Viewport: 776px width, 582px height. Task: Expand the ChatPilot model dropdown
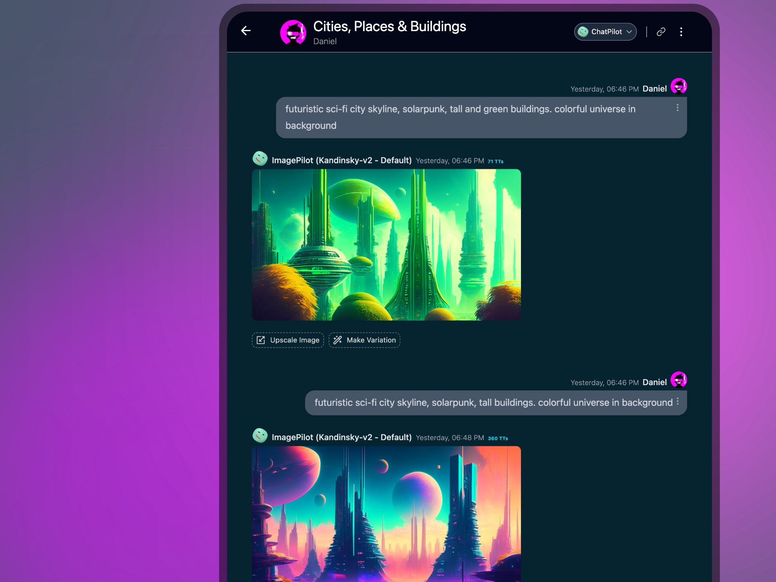tap(605, 32)
